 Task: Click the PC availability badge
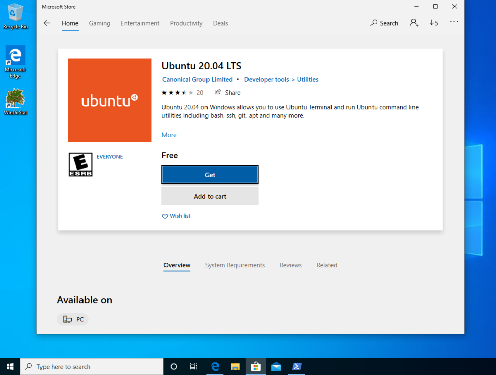coord(72,319)
